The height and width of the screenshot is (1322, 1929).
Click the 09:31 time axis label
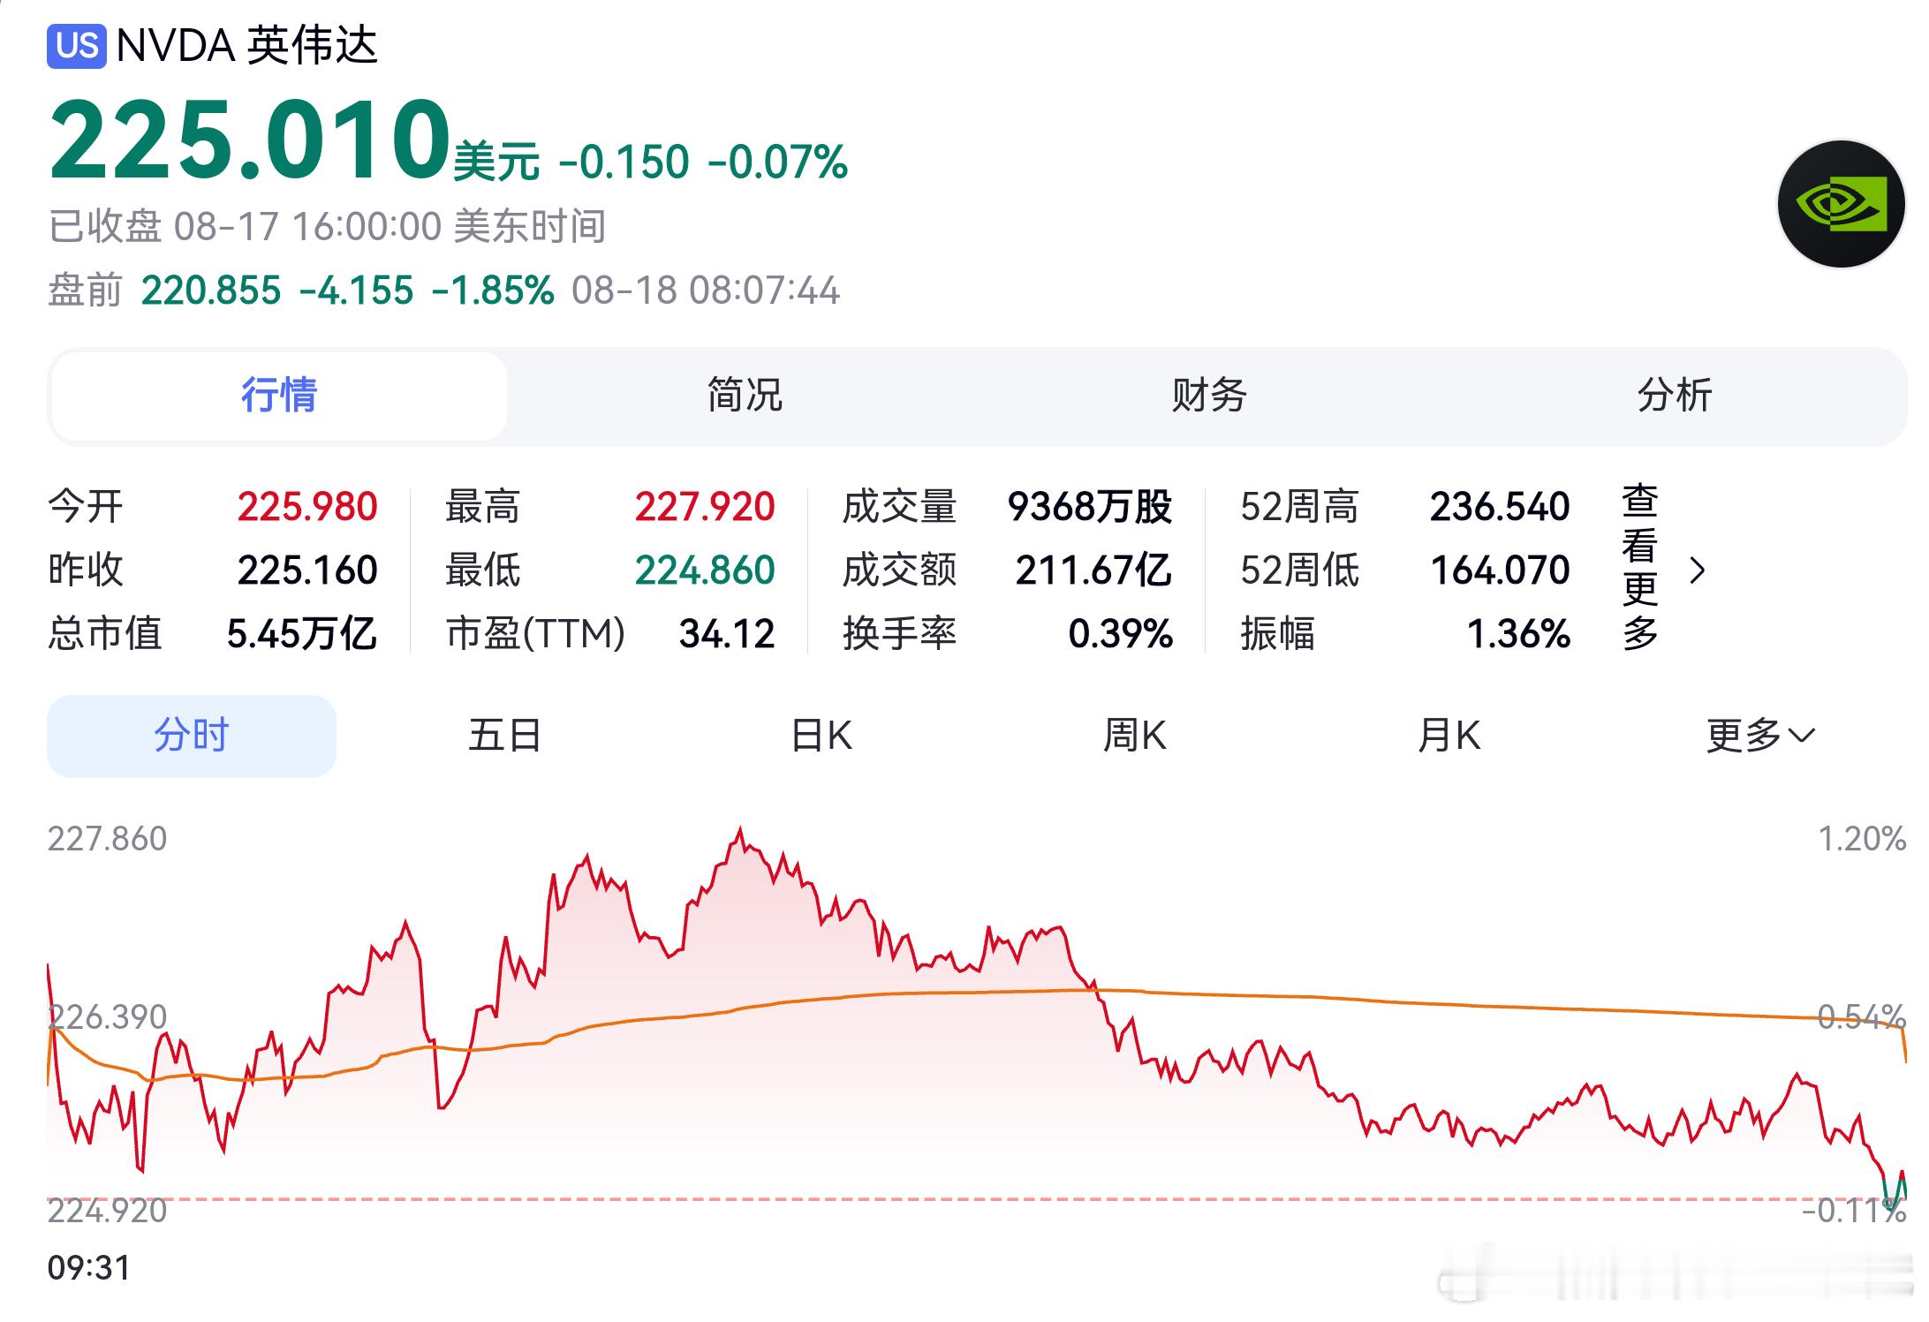point(89,1268)
